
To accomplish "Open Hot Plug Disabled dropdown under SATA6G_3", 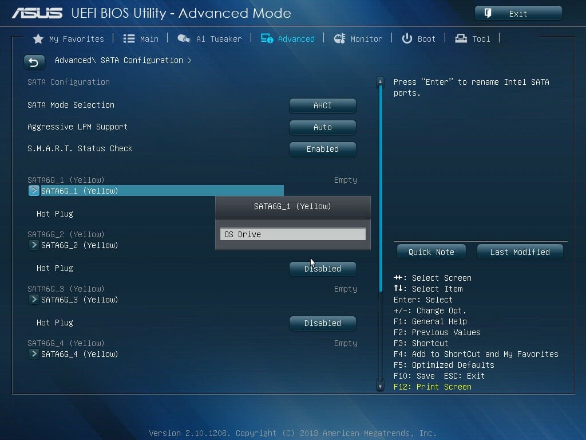I will pyautogui.click(x=323, y=323).
